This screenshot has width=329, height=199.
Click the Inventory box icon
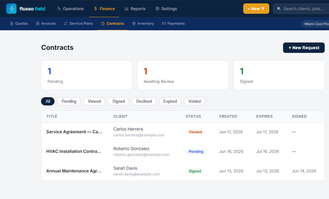tap(134, 24)
